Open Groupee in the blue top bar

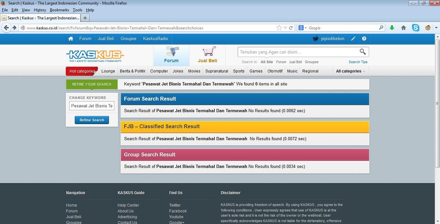(x=129, y=38)
